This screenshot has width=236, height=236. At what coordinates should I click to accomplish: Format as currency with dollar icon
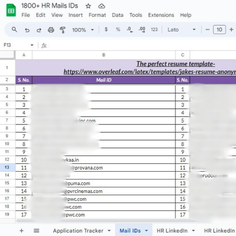(106, 29)
